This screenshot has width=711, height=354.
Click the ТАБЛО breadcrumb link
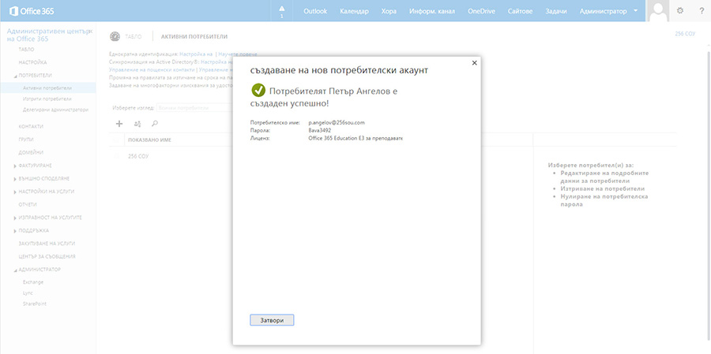[134, 37]
